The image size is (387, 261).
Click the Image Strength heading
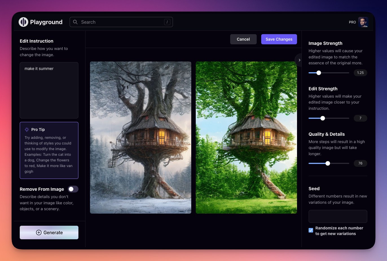(x=326, y=43)
